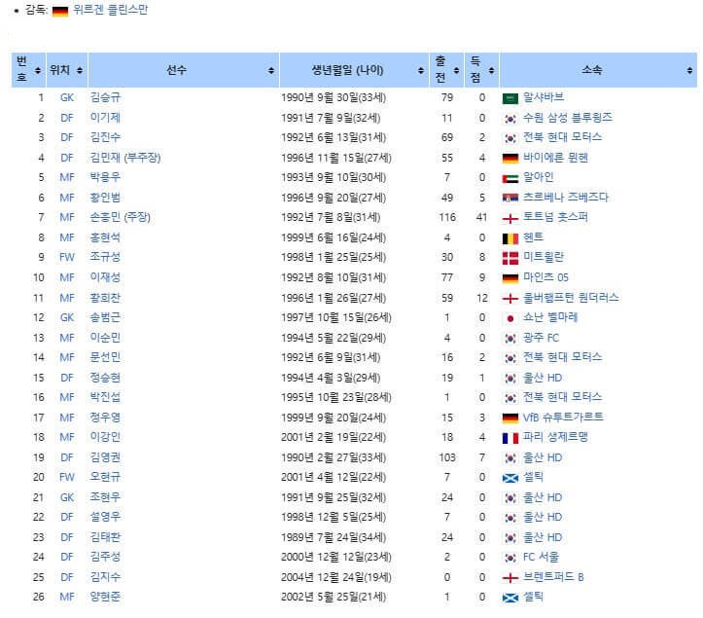Screen dimensions: 703x618
Task: Click Saudi flag beside 알샤바브
Action: click(x=510, y=98)
